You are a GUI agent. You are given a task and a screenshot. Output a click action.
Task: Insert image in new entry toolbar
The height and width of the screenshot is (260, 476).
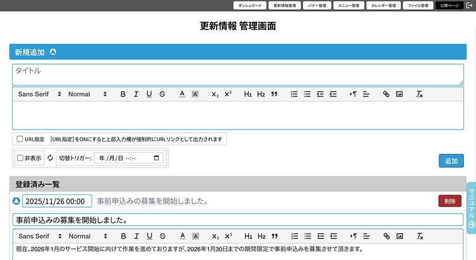(x=399, y=94)
